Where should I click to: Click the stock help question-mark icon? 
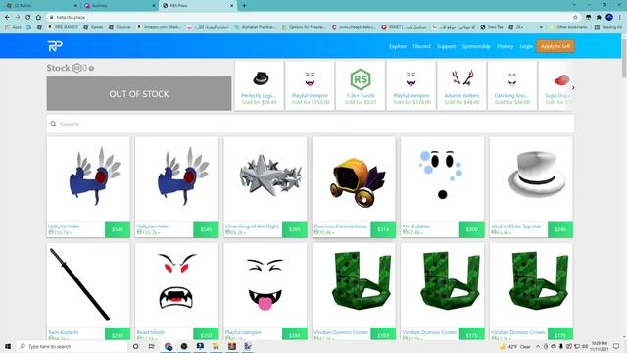(91, 69)
